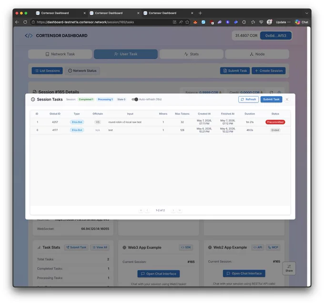Reload the page with browser refresh icon
This screenshot has height=304, width=324.
click(x=25, y=22)
